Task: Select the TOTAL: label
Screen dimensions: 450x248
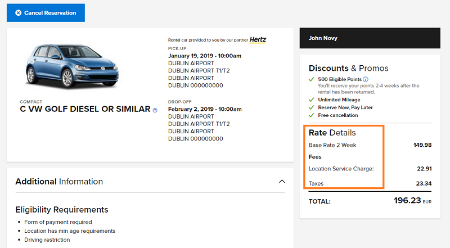Action: 319,201
